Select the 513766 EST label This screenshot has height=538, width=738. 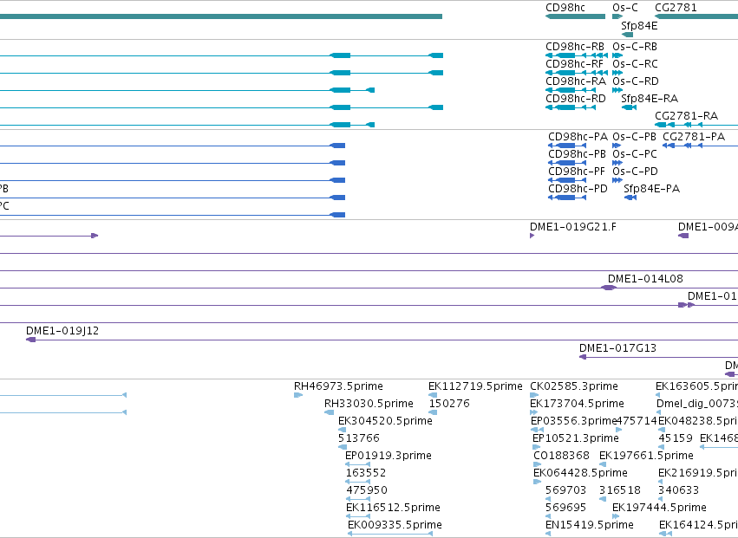(359, 438)
